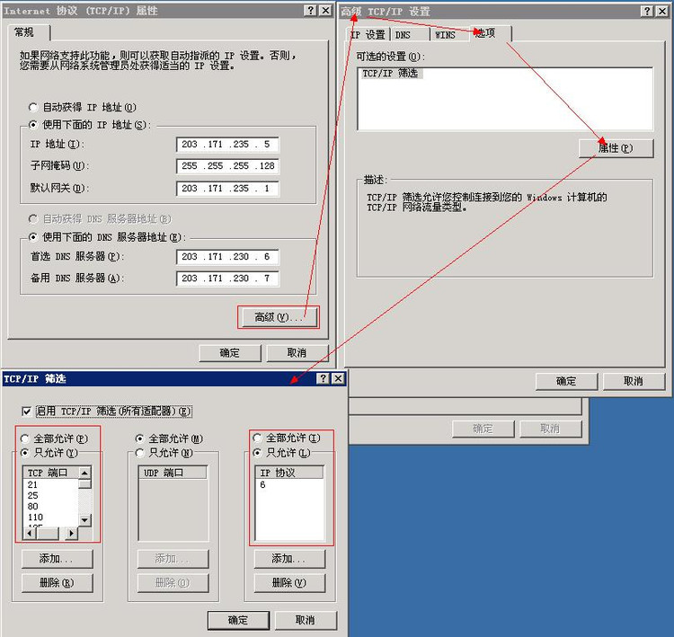
Task: Select 全部允许 (P) for TCP ports
Action: [x=25, y=438]
